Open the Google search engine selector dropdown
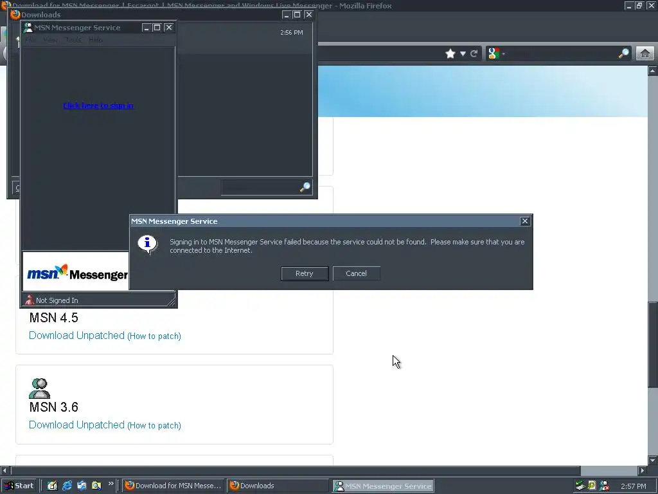Screen dimensions: 658x494 (496, 54)
